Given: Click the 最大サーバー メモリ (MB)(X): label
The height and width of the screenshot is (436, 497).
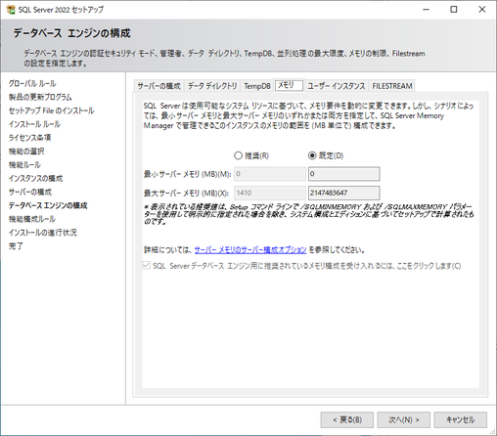Looking at the screenshot, I should tap(186, 193).
